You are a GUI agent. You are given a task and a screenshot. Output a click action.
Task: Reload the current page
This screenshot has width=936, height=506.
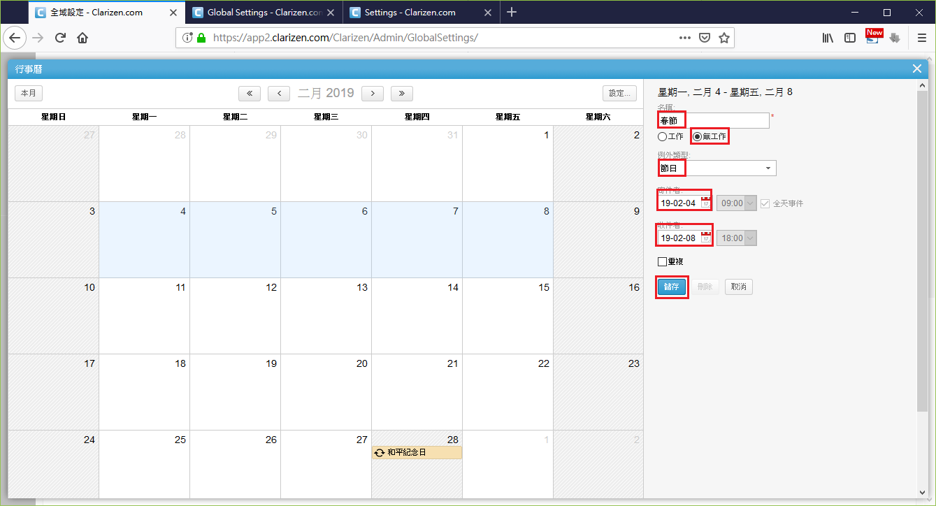(60, 38)
